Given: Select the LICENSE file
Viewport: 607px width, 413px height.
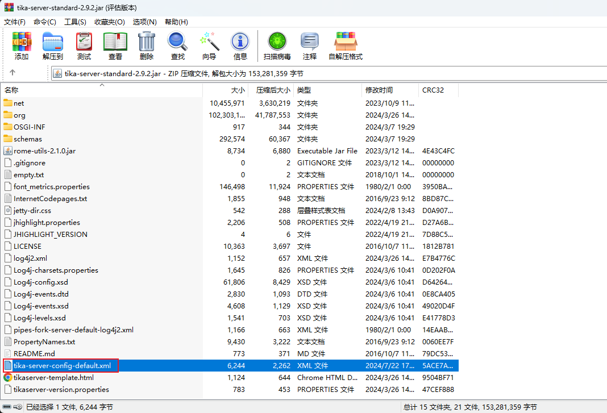Looking at the screenshot, I should click(27, 247).
